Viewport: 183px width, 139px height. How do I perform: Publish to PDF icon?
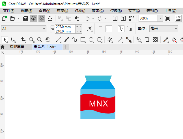132,18
